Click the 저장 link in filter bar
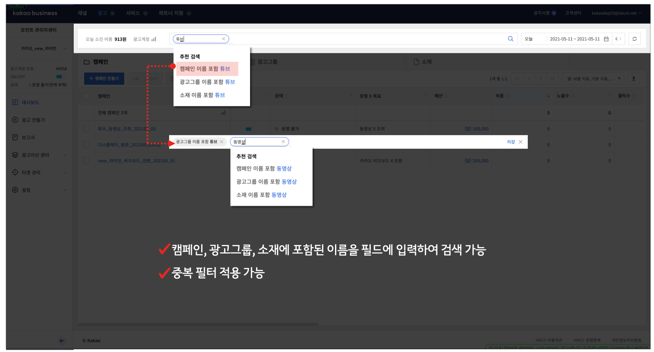The height and width of the screenshot is (352, 654). tap(511, 142)
